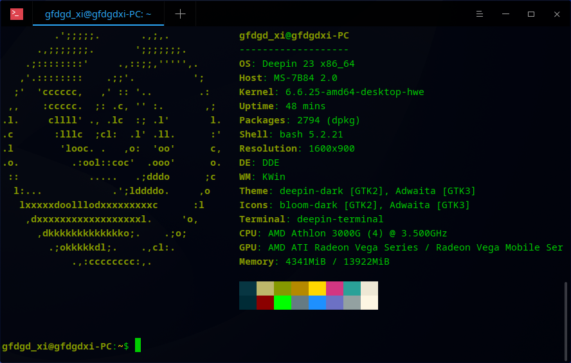Click the purple color block
Image resolution: width=571 pixels, height=363 pixels.
tap(334, 303)
